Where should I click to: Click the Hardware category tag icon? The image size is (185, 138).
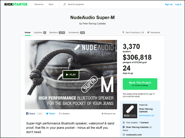pos(148,32)
